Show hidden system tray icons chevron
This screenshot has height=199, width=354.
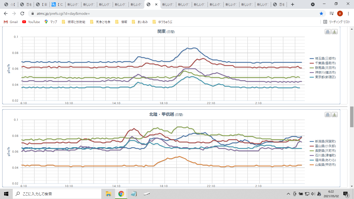pyautogui.click(x=288, y=194)
